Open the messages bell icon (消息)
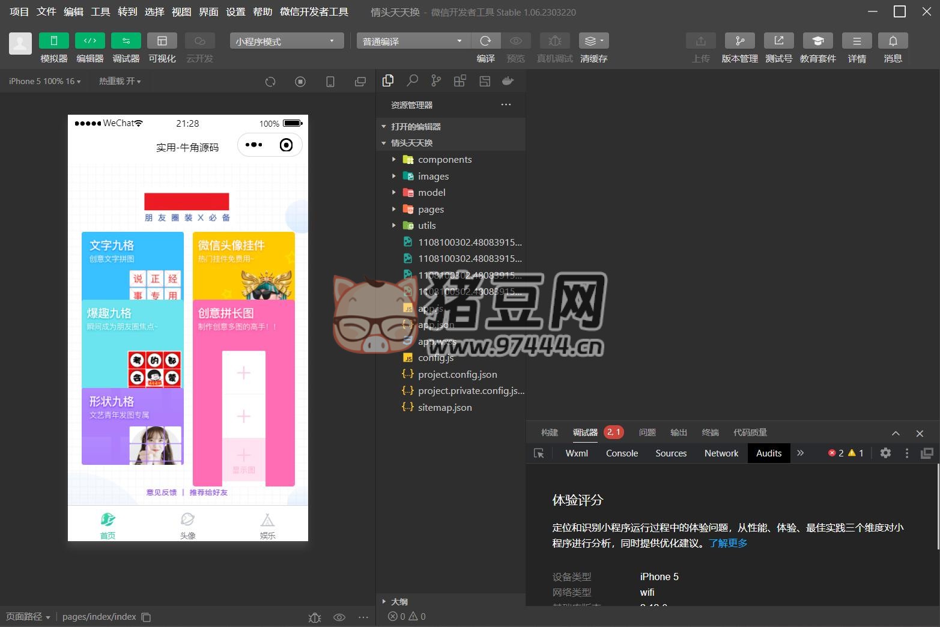Viewport: 940px width, 627px height. 893,40
